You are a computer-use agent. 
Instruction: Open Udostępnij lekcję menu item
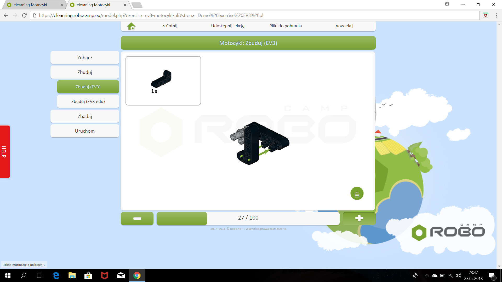pos(228,26)
